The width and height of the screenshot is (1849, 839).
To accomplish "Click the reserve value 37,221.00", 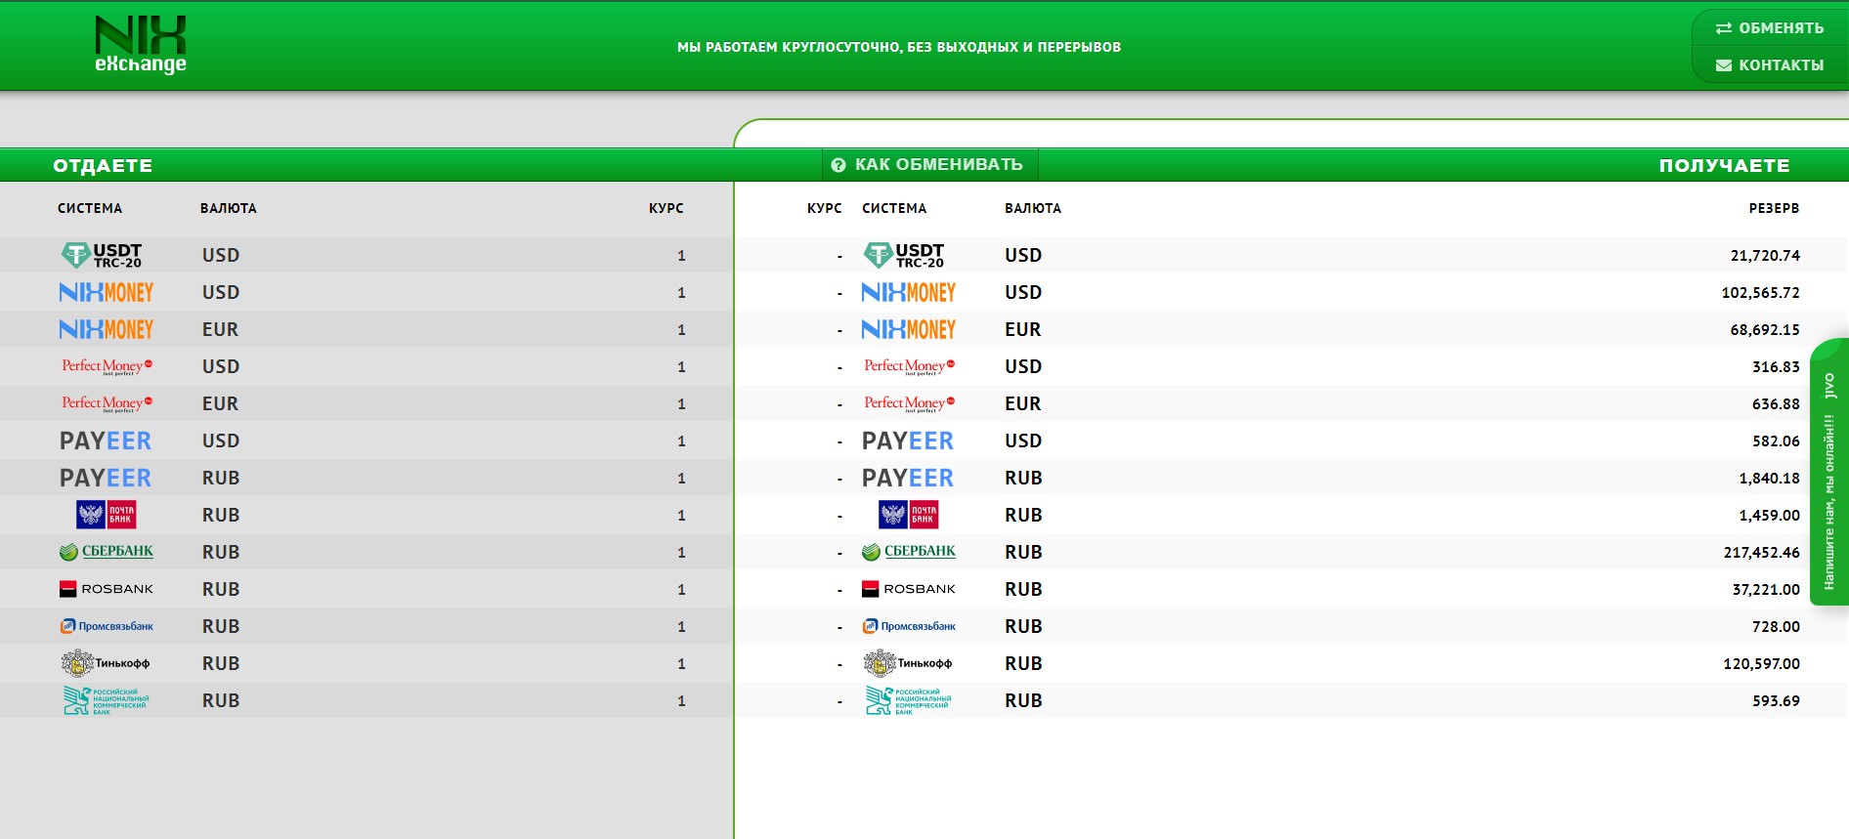I will pyautogui.click(x=1766, y=590).
